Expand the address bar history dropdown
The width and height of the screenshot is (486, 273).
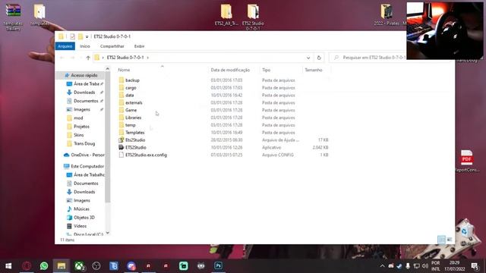coord(308,58)
